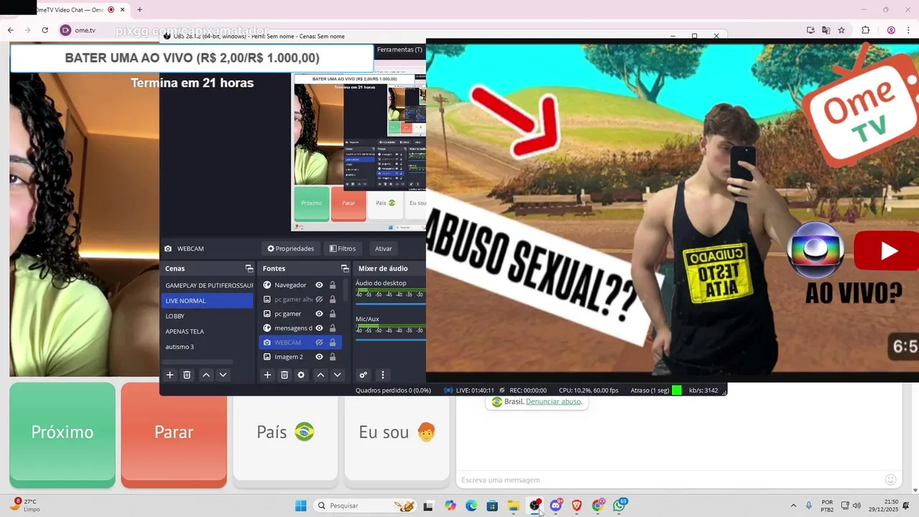Hide the Navegador source with its eye icon
Screen dimensions: 919x517
319,285
